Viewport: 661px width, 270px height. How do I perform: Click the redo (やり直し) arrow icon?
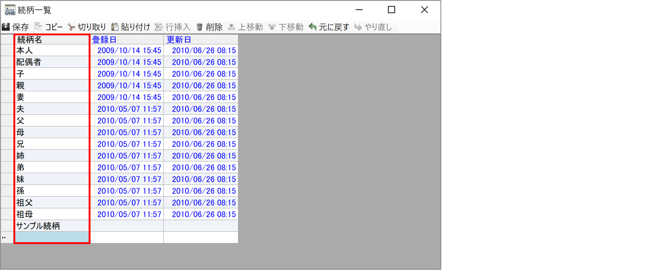pos(358,27)
